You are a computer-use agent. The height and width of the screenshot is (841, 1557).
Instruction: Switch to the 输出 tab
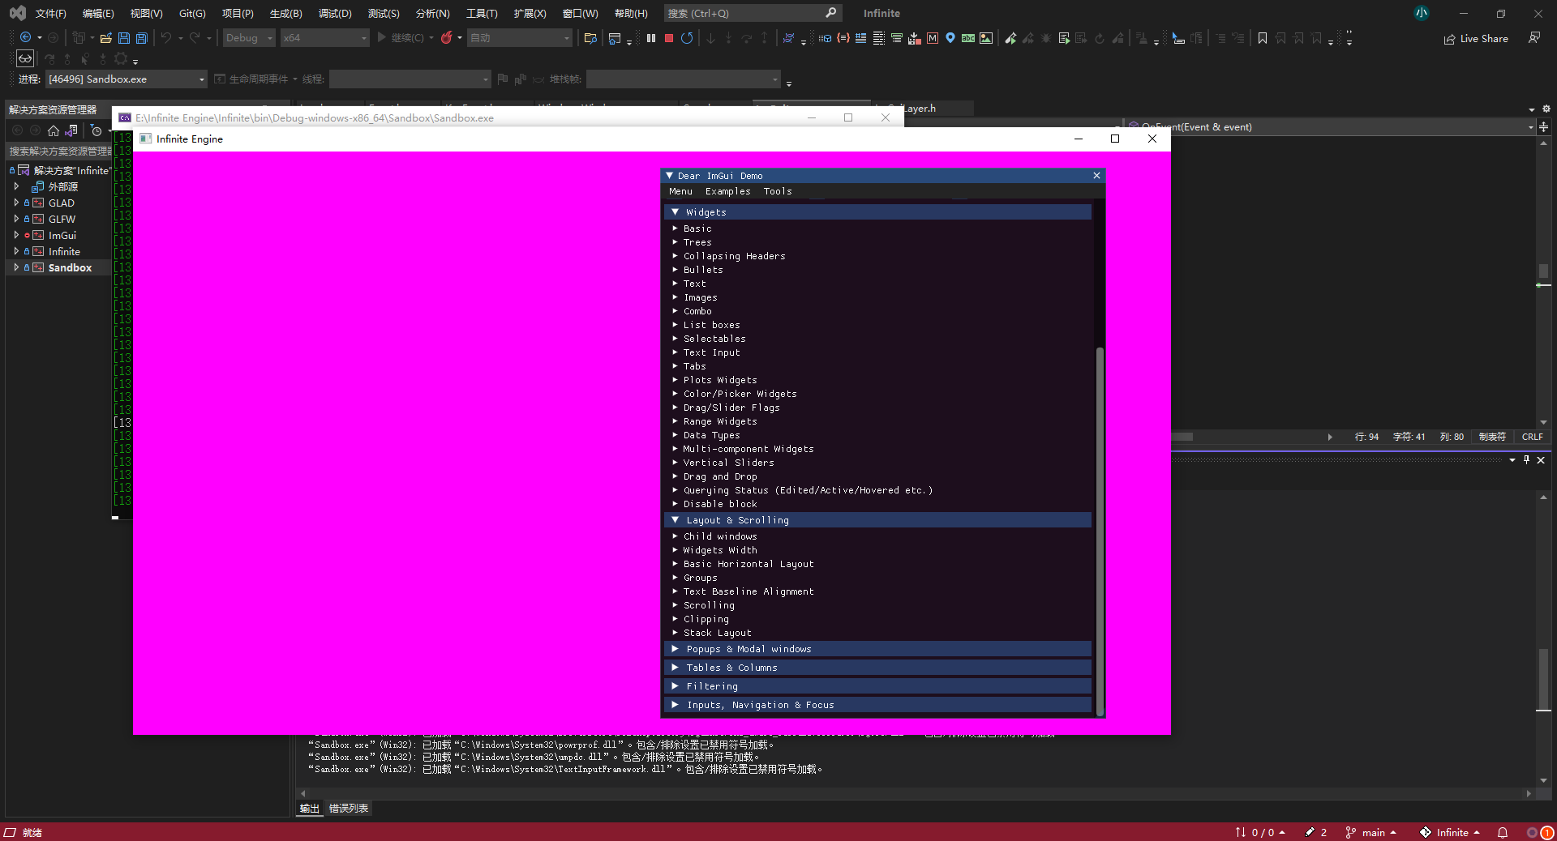[x=309, y=808]
